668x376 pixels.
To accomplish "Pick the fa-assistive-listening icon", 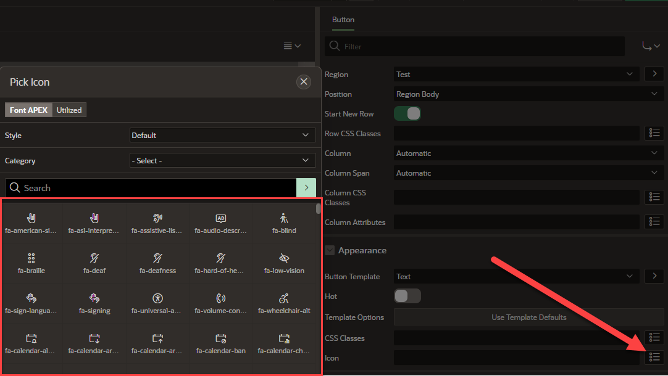I will [157, 223].
